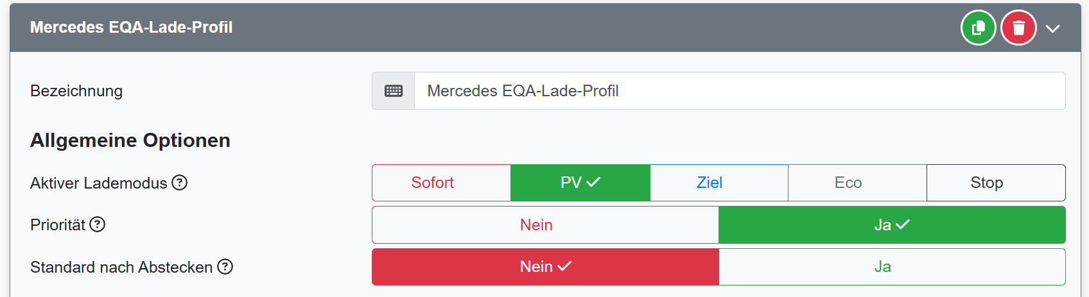Delete profile with red trash icon
1089x297 pixels.
point(1018,28)
